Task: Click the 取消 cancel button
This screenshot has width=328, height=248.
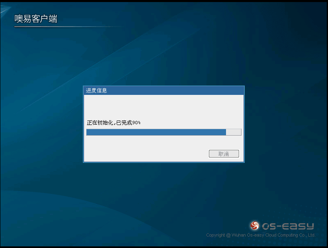Action: point(224,154)
